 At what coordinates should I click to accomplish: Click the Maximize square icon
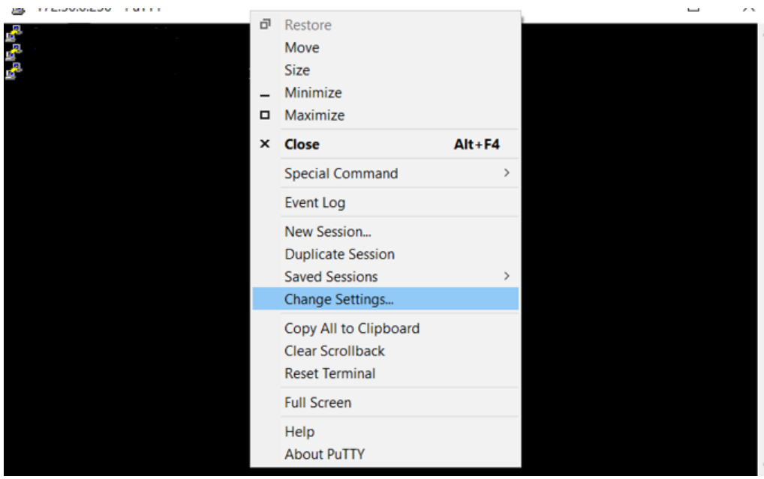pyautogui.click(x=265, y=115)
